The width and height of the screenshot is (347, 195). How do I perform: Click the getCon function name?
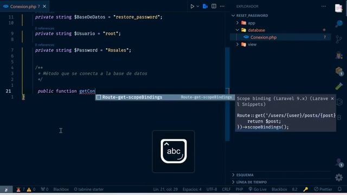pyautogui.click(x=87, y=91)
